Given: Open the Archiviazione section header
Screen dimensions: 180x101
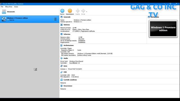Looking at the screenshot, I should coord(69,45).
